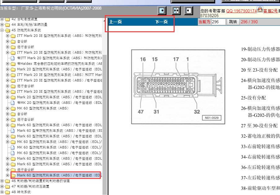The height and width of the screenshot is (195, 280).
Task: Click the folder icon for 44 车轮/轮胎/车辆测量
Action: tap(7, 24)
